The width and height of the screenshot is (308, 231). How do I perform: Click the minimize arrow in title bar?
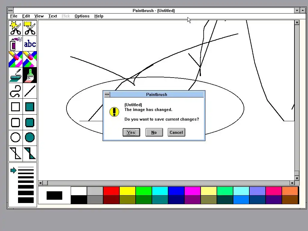click(x=297, y=11)
